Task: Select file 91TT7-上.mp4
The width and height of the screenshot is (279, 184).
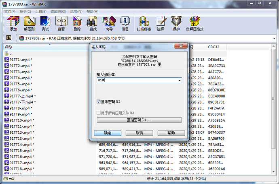Action: [20, 96]
